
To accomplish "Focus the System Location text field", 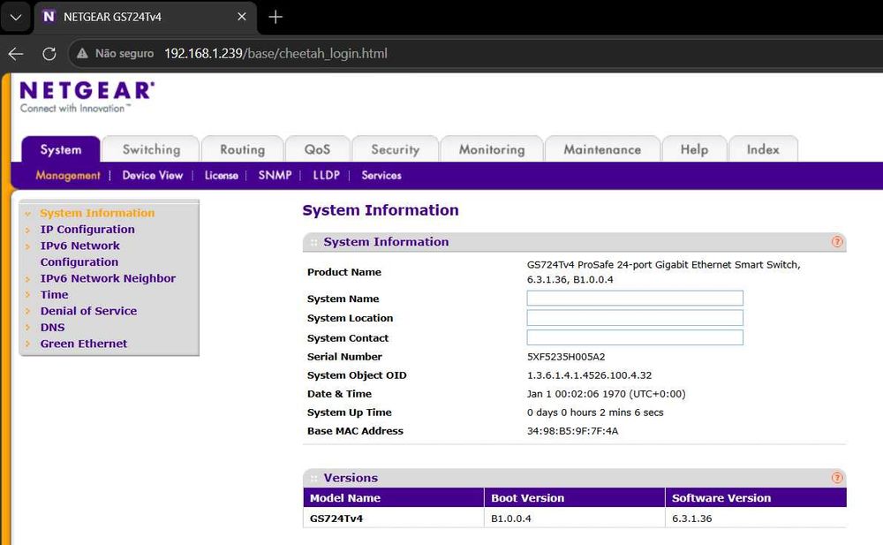I will 635,318.
